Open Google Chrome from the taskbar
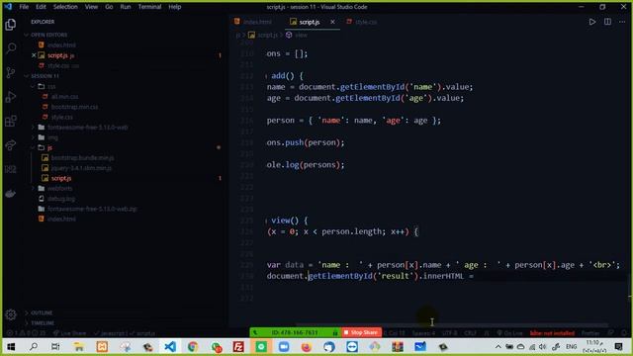633x356 pixels. tap(193, 347)
